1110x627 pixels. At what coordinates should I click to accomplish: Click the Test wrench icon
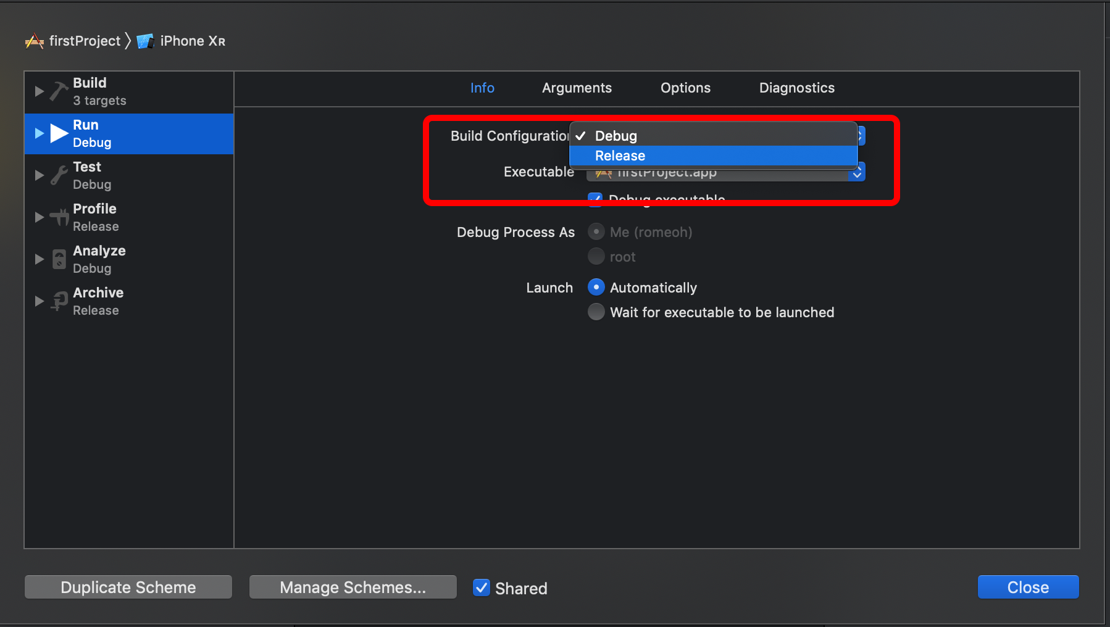click(59, 175)
